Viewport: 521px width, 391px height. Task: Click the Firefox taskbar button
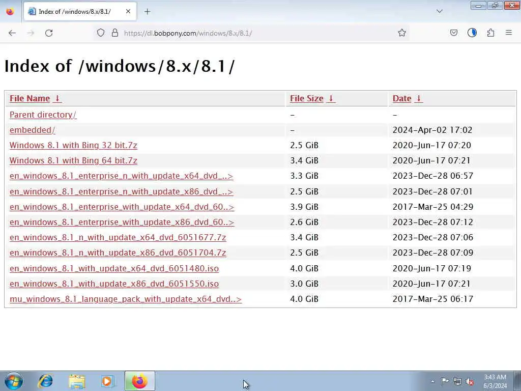[139, 381]
